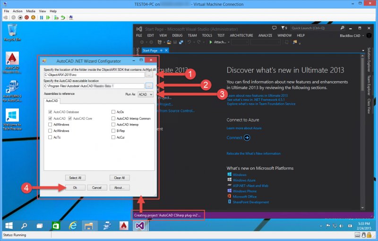Viewport: 378px width, 241px height.
Task: Click Ctrl+Alt+Delete icon in VM toolbar
Action: pyautogui.click(x=6, y=17)
